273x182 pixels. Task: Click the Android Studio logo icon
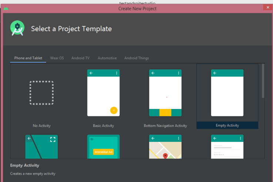point(17,29)
